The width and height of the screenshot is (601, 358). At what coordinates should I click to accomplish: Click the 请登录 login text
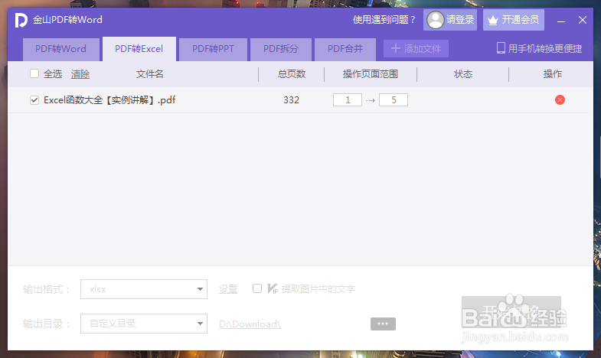[460, 20]
